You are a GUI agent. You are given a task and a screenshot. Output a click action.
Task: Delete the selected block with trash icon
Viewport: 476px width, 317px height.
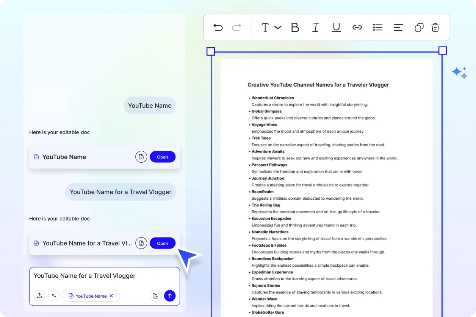(435, 27)
